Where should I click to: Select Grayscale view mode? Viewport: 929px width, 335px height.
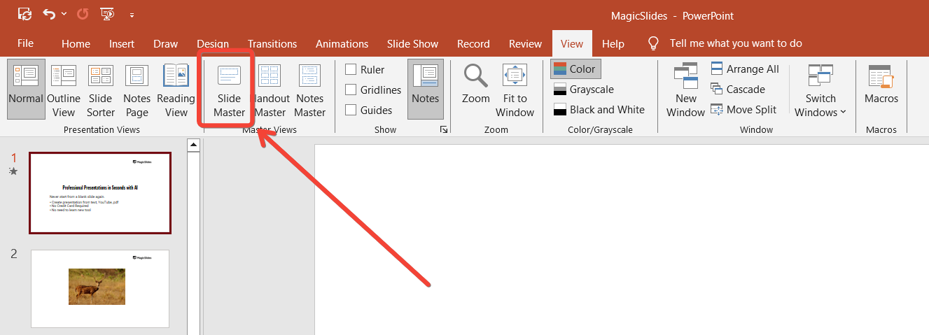(x=583, y=89)
